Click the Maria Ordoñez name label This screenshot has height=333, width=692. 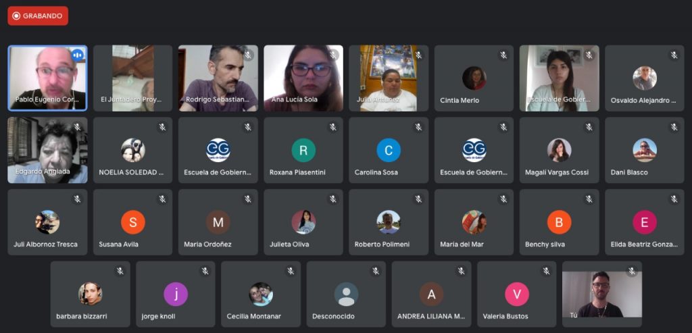pyautogui.click(x=207, y=245)
